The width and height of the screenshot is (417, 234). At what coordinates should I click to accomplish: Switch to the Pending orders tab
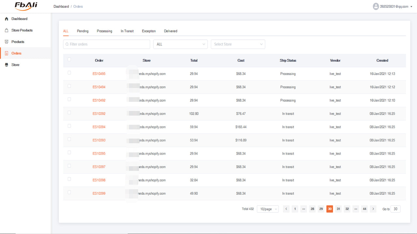click(x=82, y=31)
